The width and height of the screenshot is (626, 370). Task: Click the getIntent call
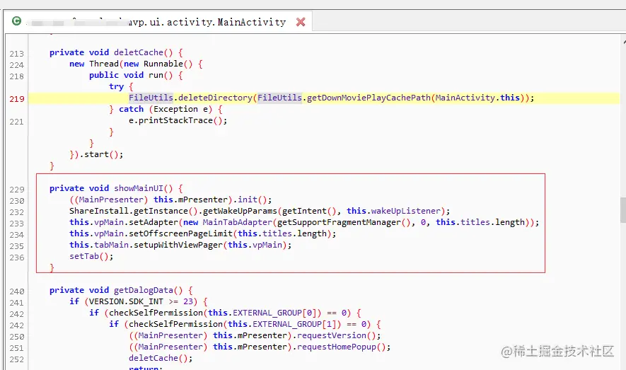(x=304, y=211)
